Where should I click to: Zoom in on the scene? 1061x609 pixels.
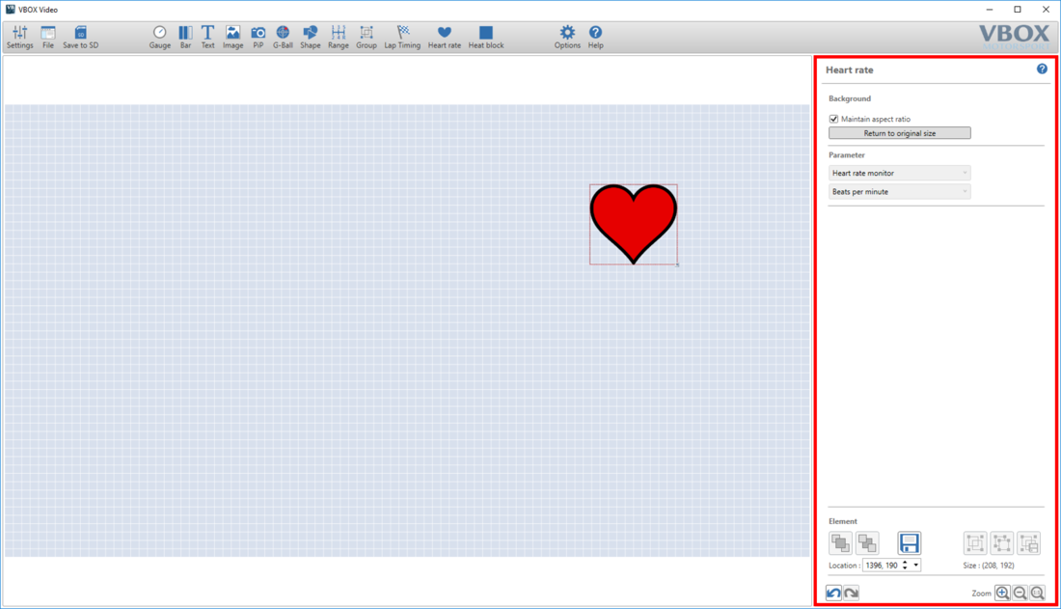tap(1003, 593)
